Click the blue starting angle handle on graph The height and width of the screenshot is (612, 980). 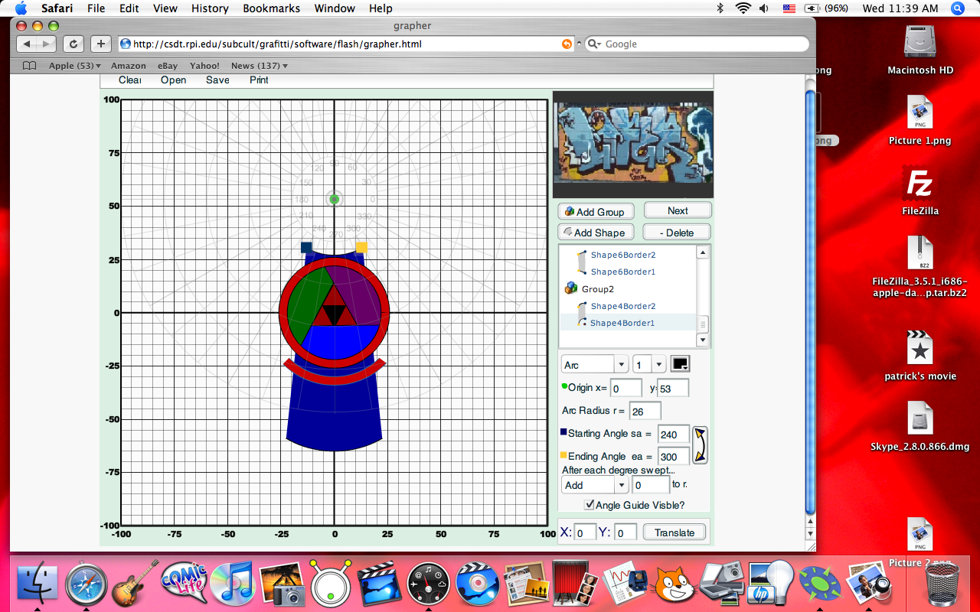click(x=306, y=247)
